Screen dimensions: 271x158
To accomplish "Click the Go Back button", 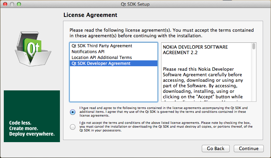I will pyautogui.click(x=216, y=148).
